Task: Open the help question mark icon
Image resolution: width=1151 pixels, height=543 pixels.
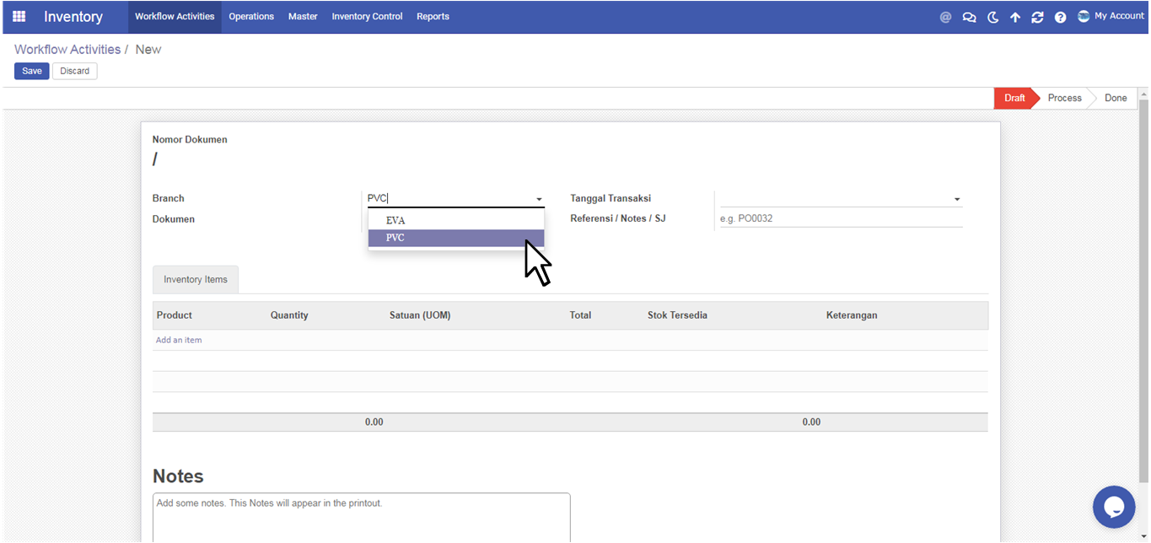Action: [1060, 17]
